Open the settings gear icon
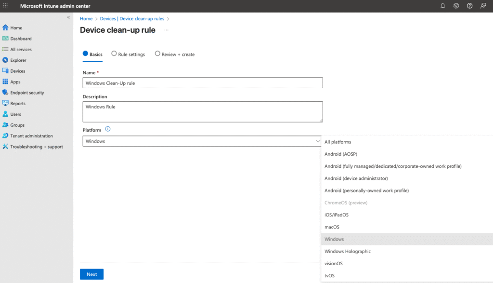The height and width of the screenshot is (283, 493). (456, 6)
